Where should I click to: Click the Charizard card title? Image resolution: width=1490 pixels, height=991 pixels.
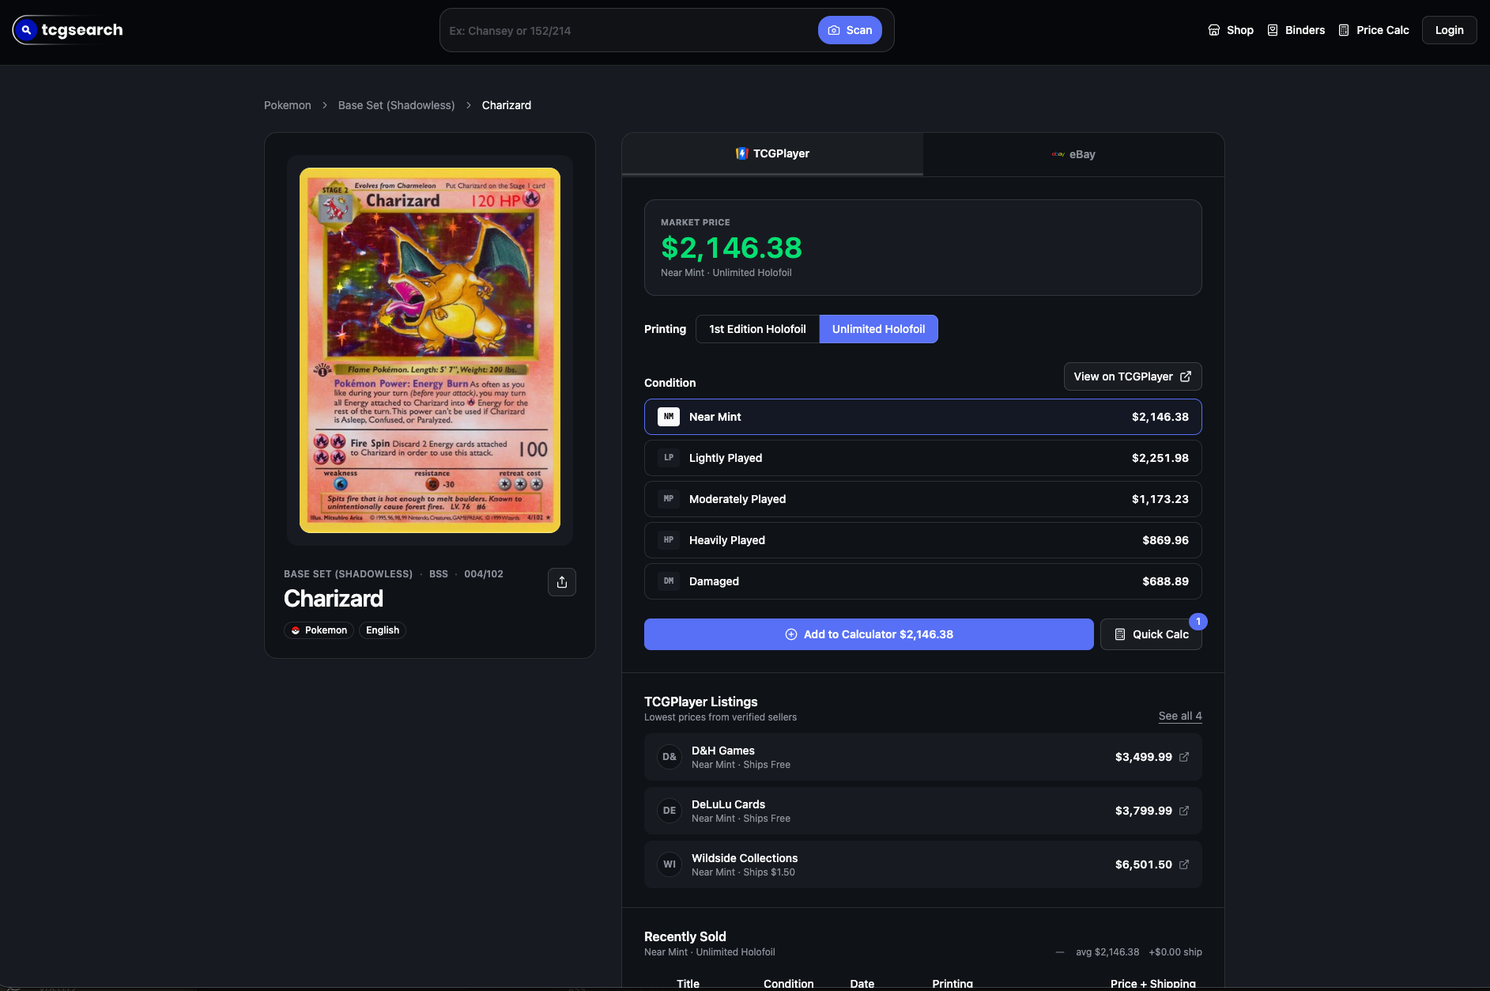coord(334,599)
